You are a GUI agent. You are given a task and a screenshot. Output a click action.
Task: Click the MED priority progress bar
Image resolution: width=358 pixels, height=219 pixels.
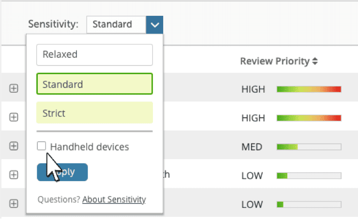click(x=308, y=147)
